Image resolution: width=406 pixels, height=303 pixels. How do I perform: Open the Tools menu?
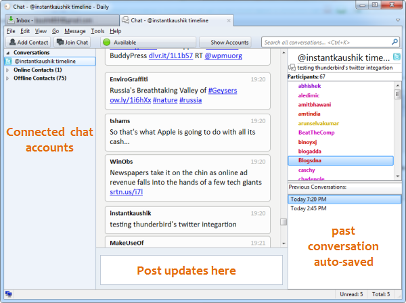pos(97,31)
